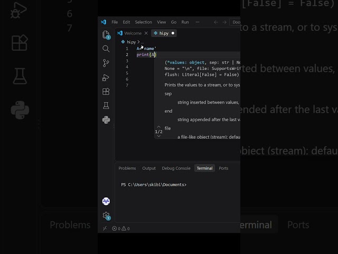Show previous signature with up chevron
This screenshot has height=254, width=338.
[158, 127]
